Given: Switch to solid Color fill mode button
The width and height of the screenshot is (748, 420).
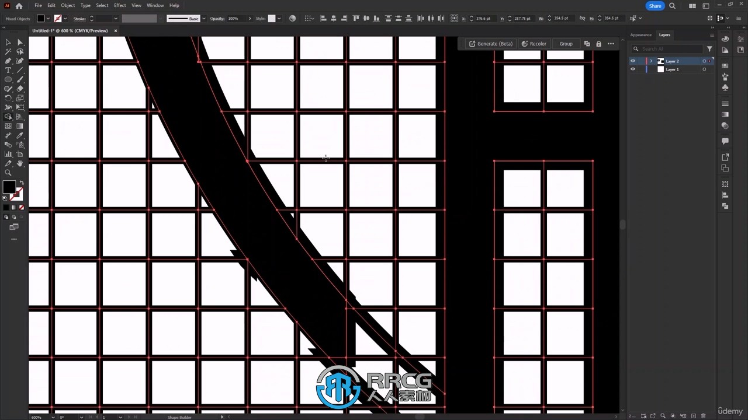Looking at the screenshot, I should (6, 207).
